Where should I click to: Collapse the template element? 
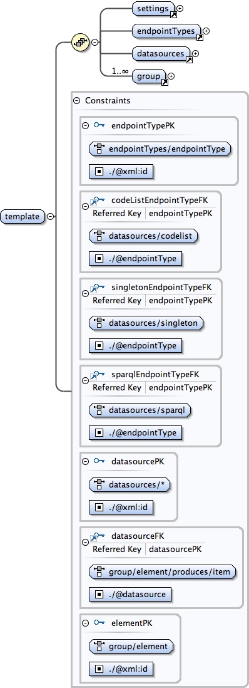click(x=51, y=216)
